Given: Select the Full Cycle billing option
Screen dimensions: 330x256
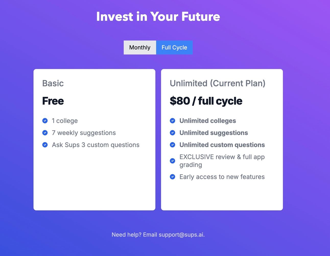Looking at the screenshot, I should (174, 47).
